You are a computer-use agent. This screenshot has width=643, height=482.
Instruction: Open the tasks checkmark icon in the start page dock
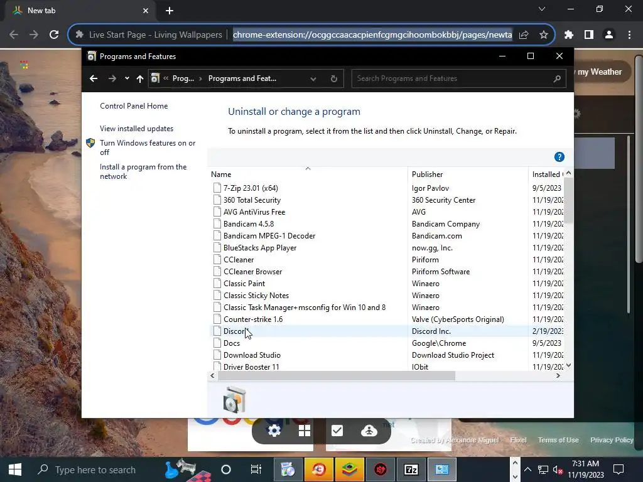point(337,431)
